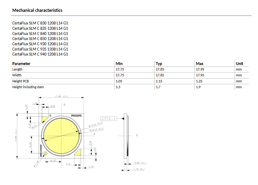Image resolution: width=258 pixels, height=185 pixels.
Task: Click the Ø14,0 ±0,2 diameter label
Action: (96, 124)
